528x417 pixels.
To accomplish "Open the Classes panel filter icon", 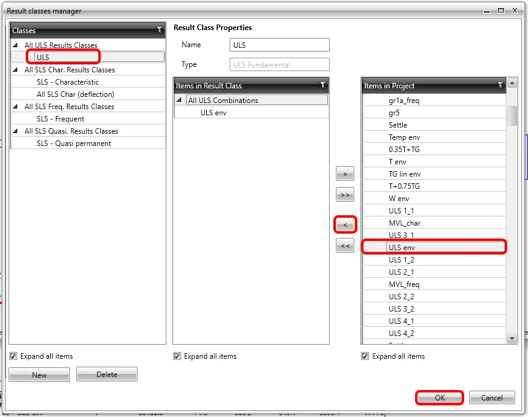I will tap(160, 30).
